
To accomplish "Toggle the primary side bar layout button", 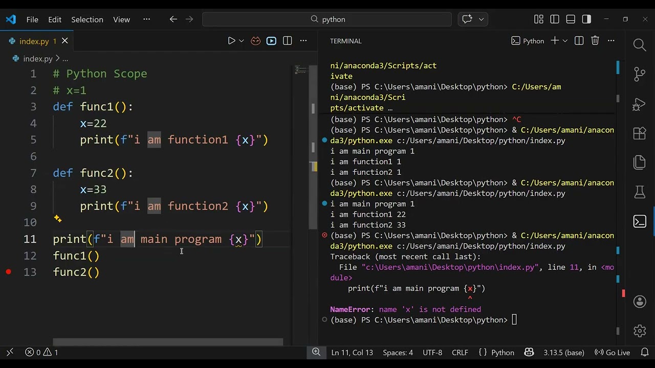I will click(555, 19).
